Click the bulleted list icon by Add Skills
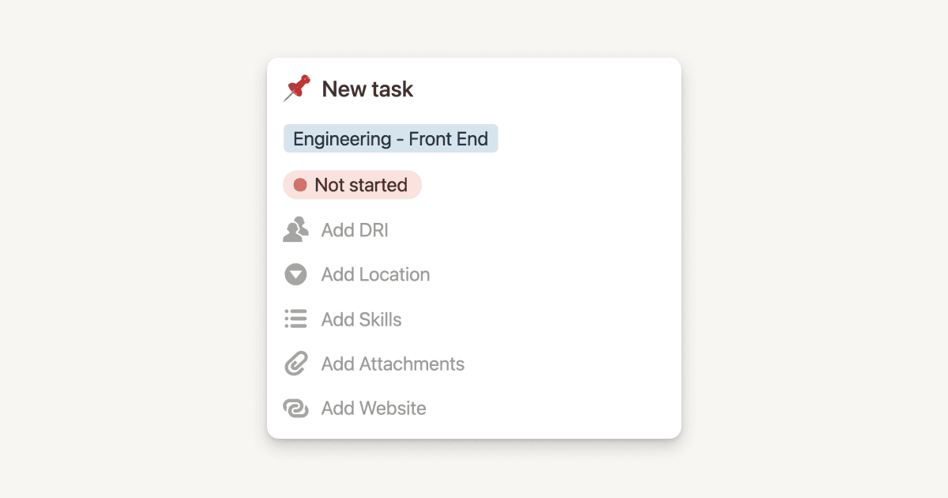The height and width of the screenshot is (498, 948). 295,319
